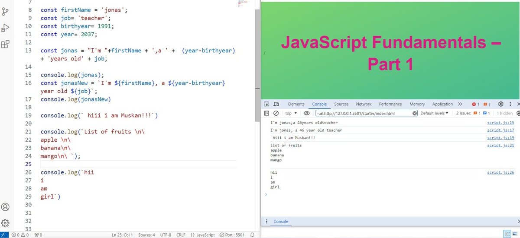The width and height of the screenshot is (520, 238).
Task: Open script.js:15 source link
Action: click(x=500, y=123)
